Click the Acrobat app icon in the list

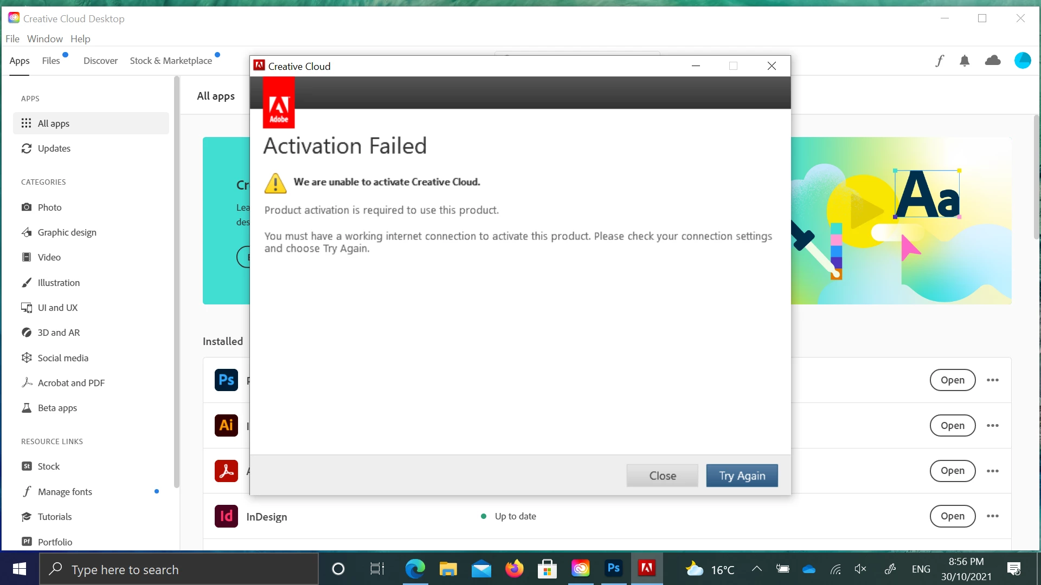tap(226, 471)
